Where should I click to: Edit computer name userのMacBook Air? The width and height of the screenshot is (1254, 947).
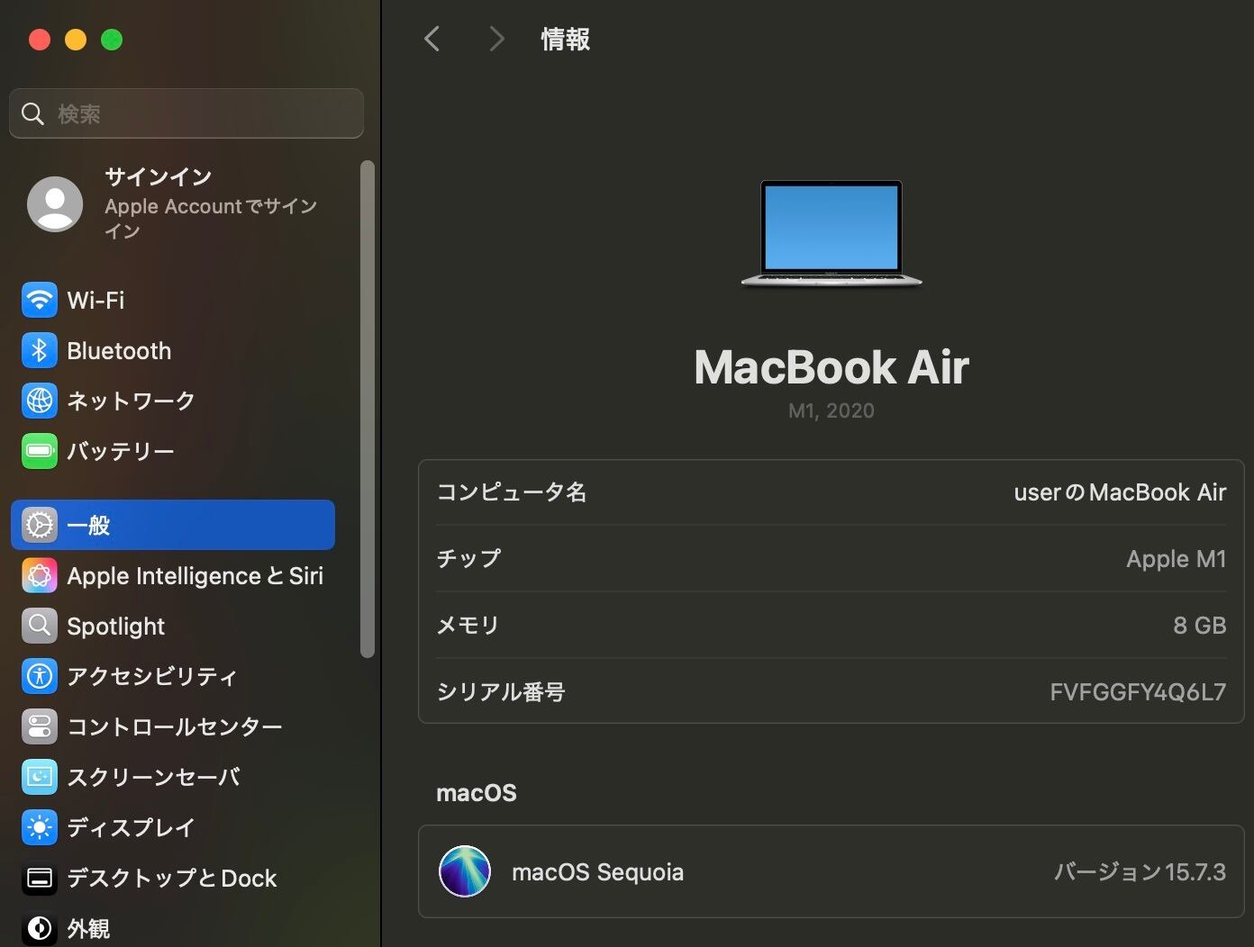(x=1120, y=492)
